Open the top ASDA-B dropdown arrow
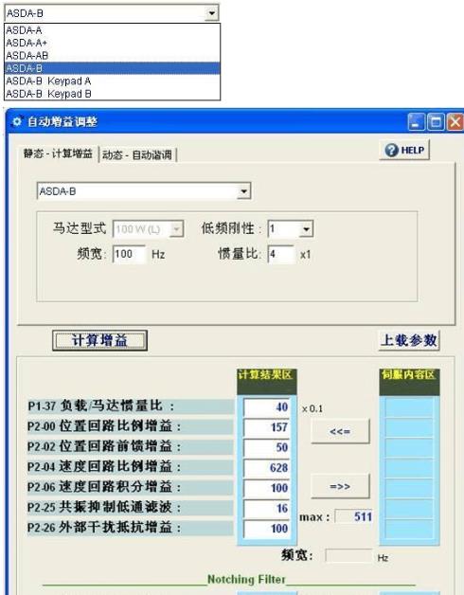The width and height of the screenshot is (464, 595). click(x=211, y=13)
